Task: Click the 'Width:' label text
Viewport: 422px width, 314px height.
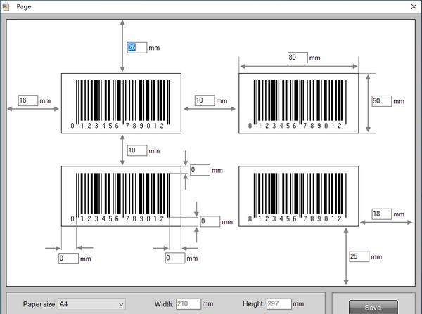Action: pyautogui.click(x=164, y=304)
